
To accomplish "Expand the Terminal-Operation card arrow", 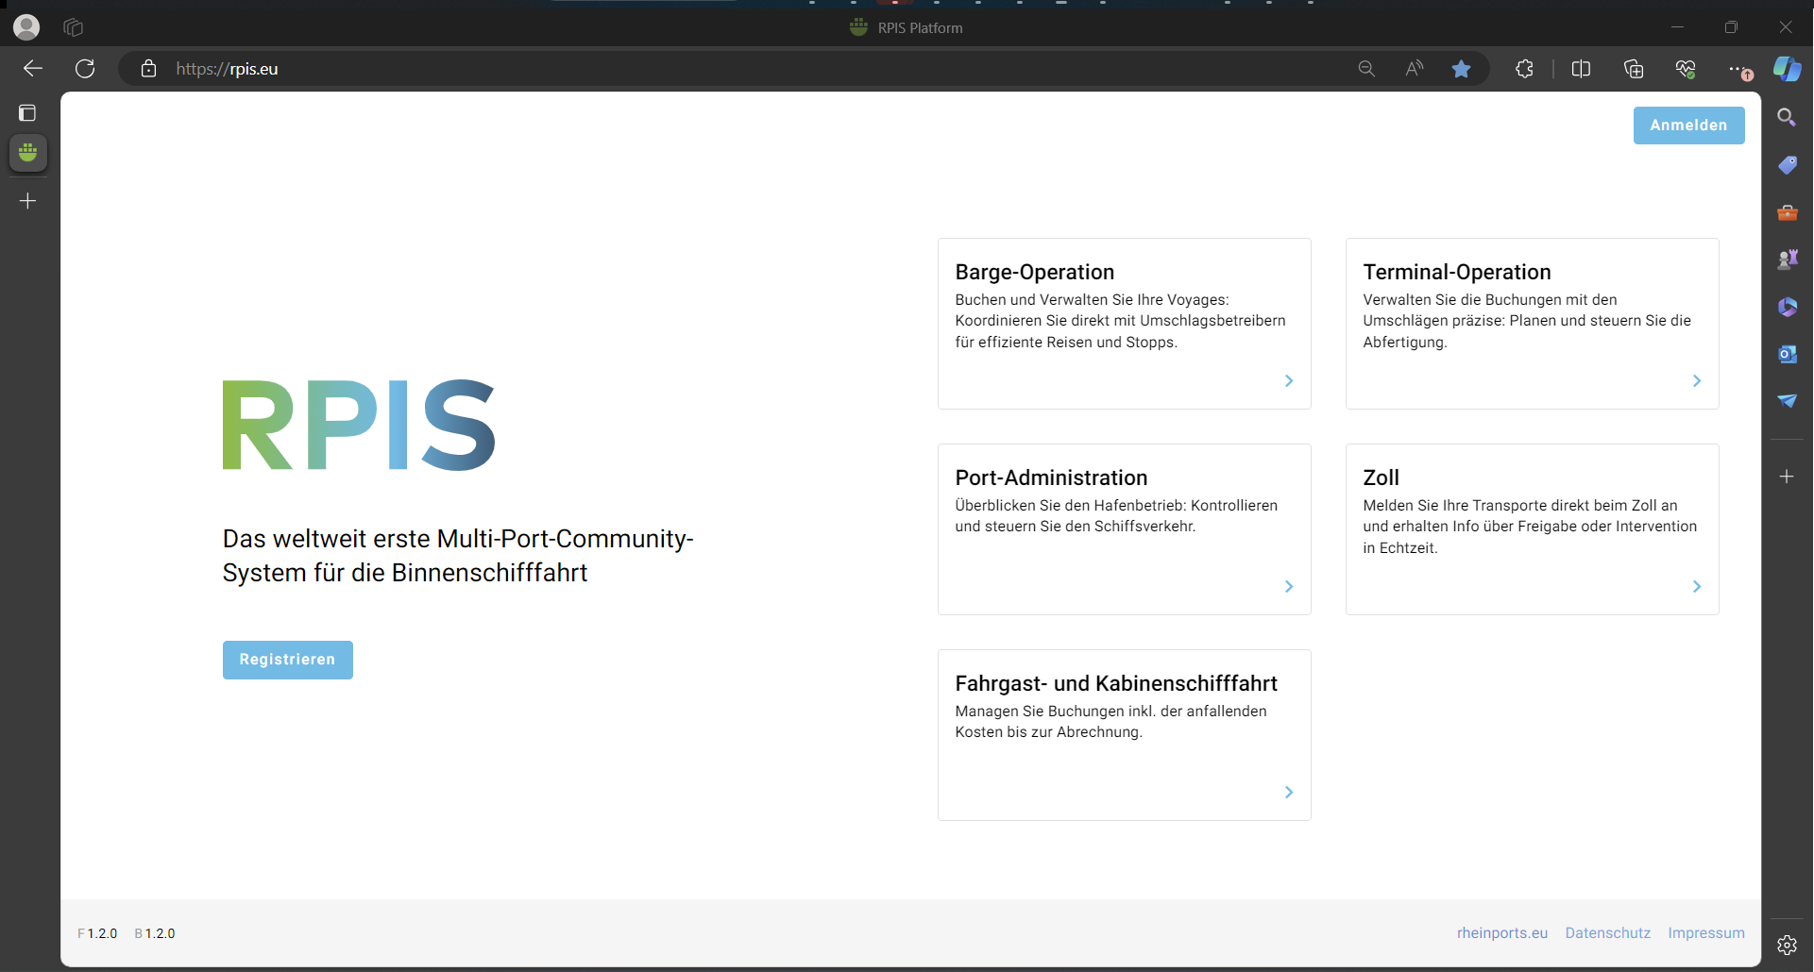I will (1696, 381).
